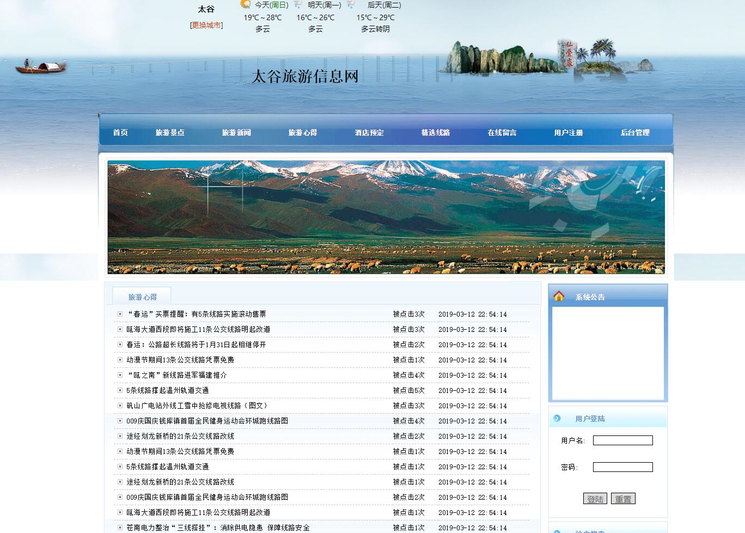This screenshot has height=533, width=745.
Task: Go to 后台管理 from the navigation bar
Action: [634, 132]
